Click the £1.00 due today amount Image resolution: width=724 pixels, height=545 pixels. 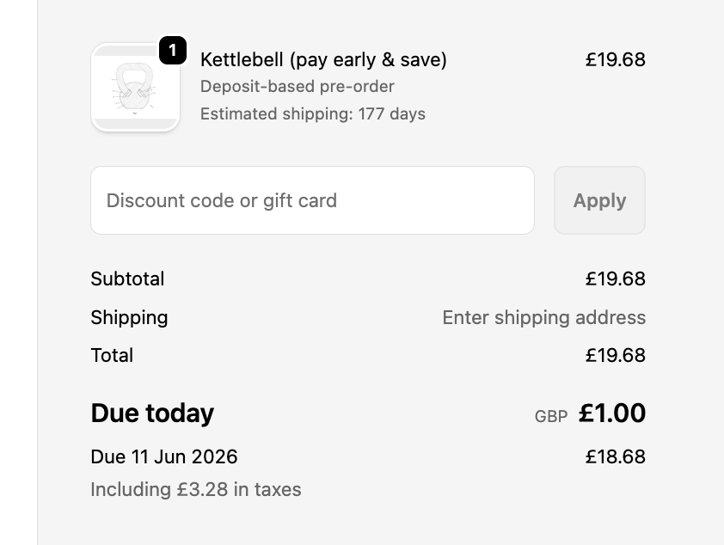(x=612, y=413)
